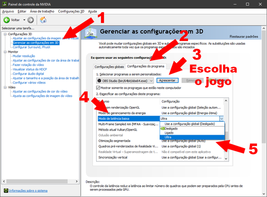The image size is (267, 197).
Task: Toggle Mostrar somente os programas checkbox
Action: [98, 88]
